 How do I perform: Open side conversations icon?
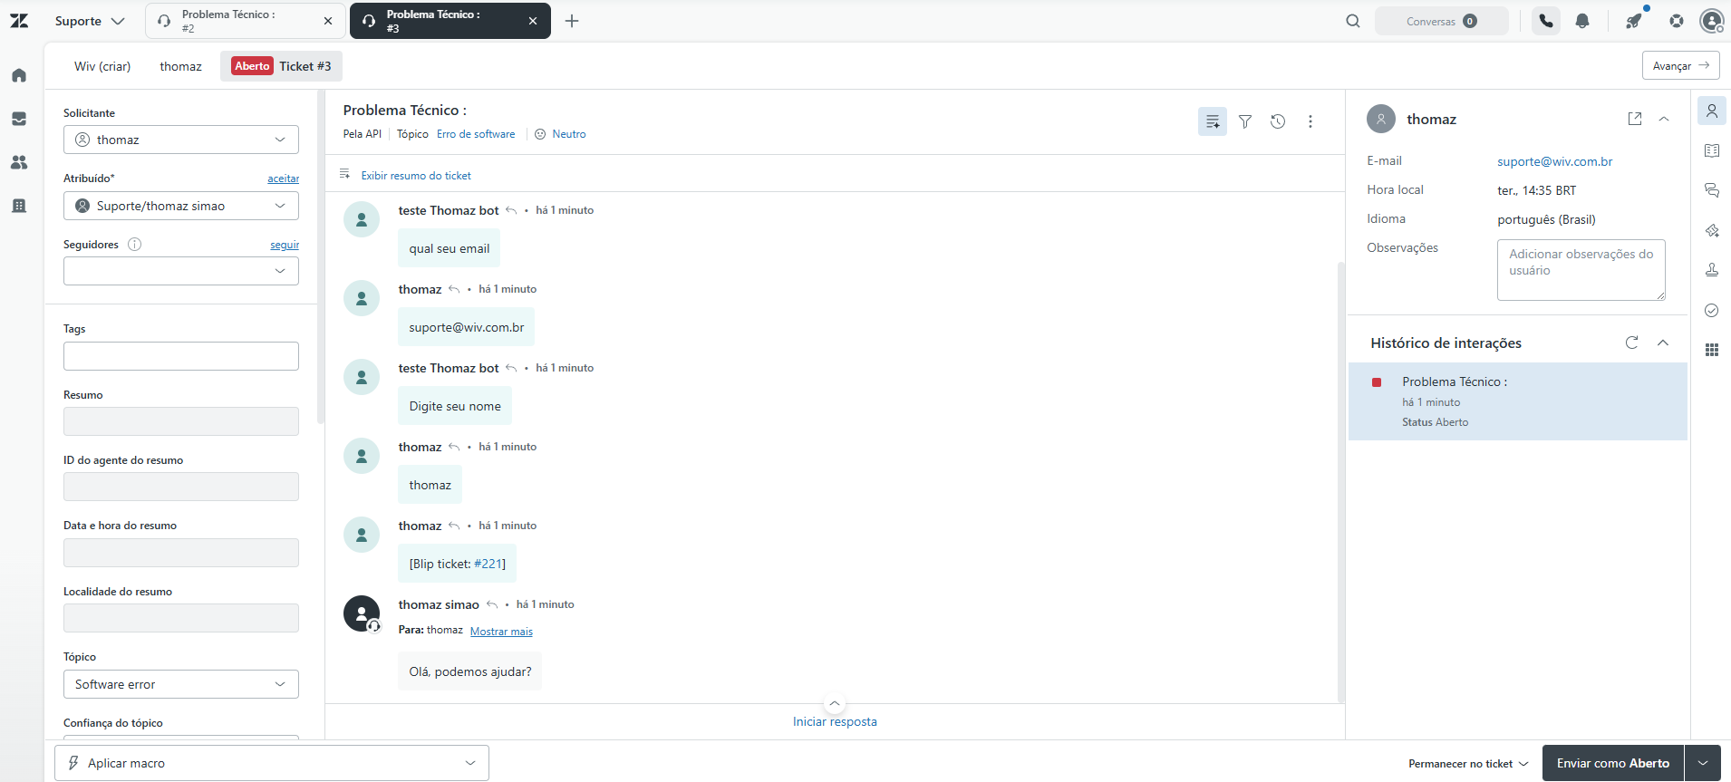(1712, 190)
